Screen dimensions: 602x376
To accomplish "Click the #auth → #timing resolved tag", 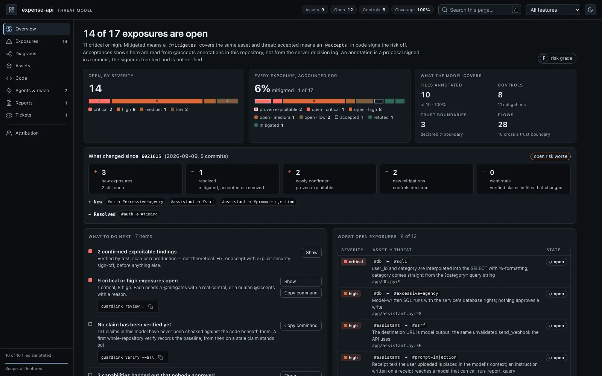I will tap(140, 214).
